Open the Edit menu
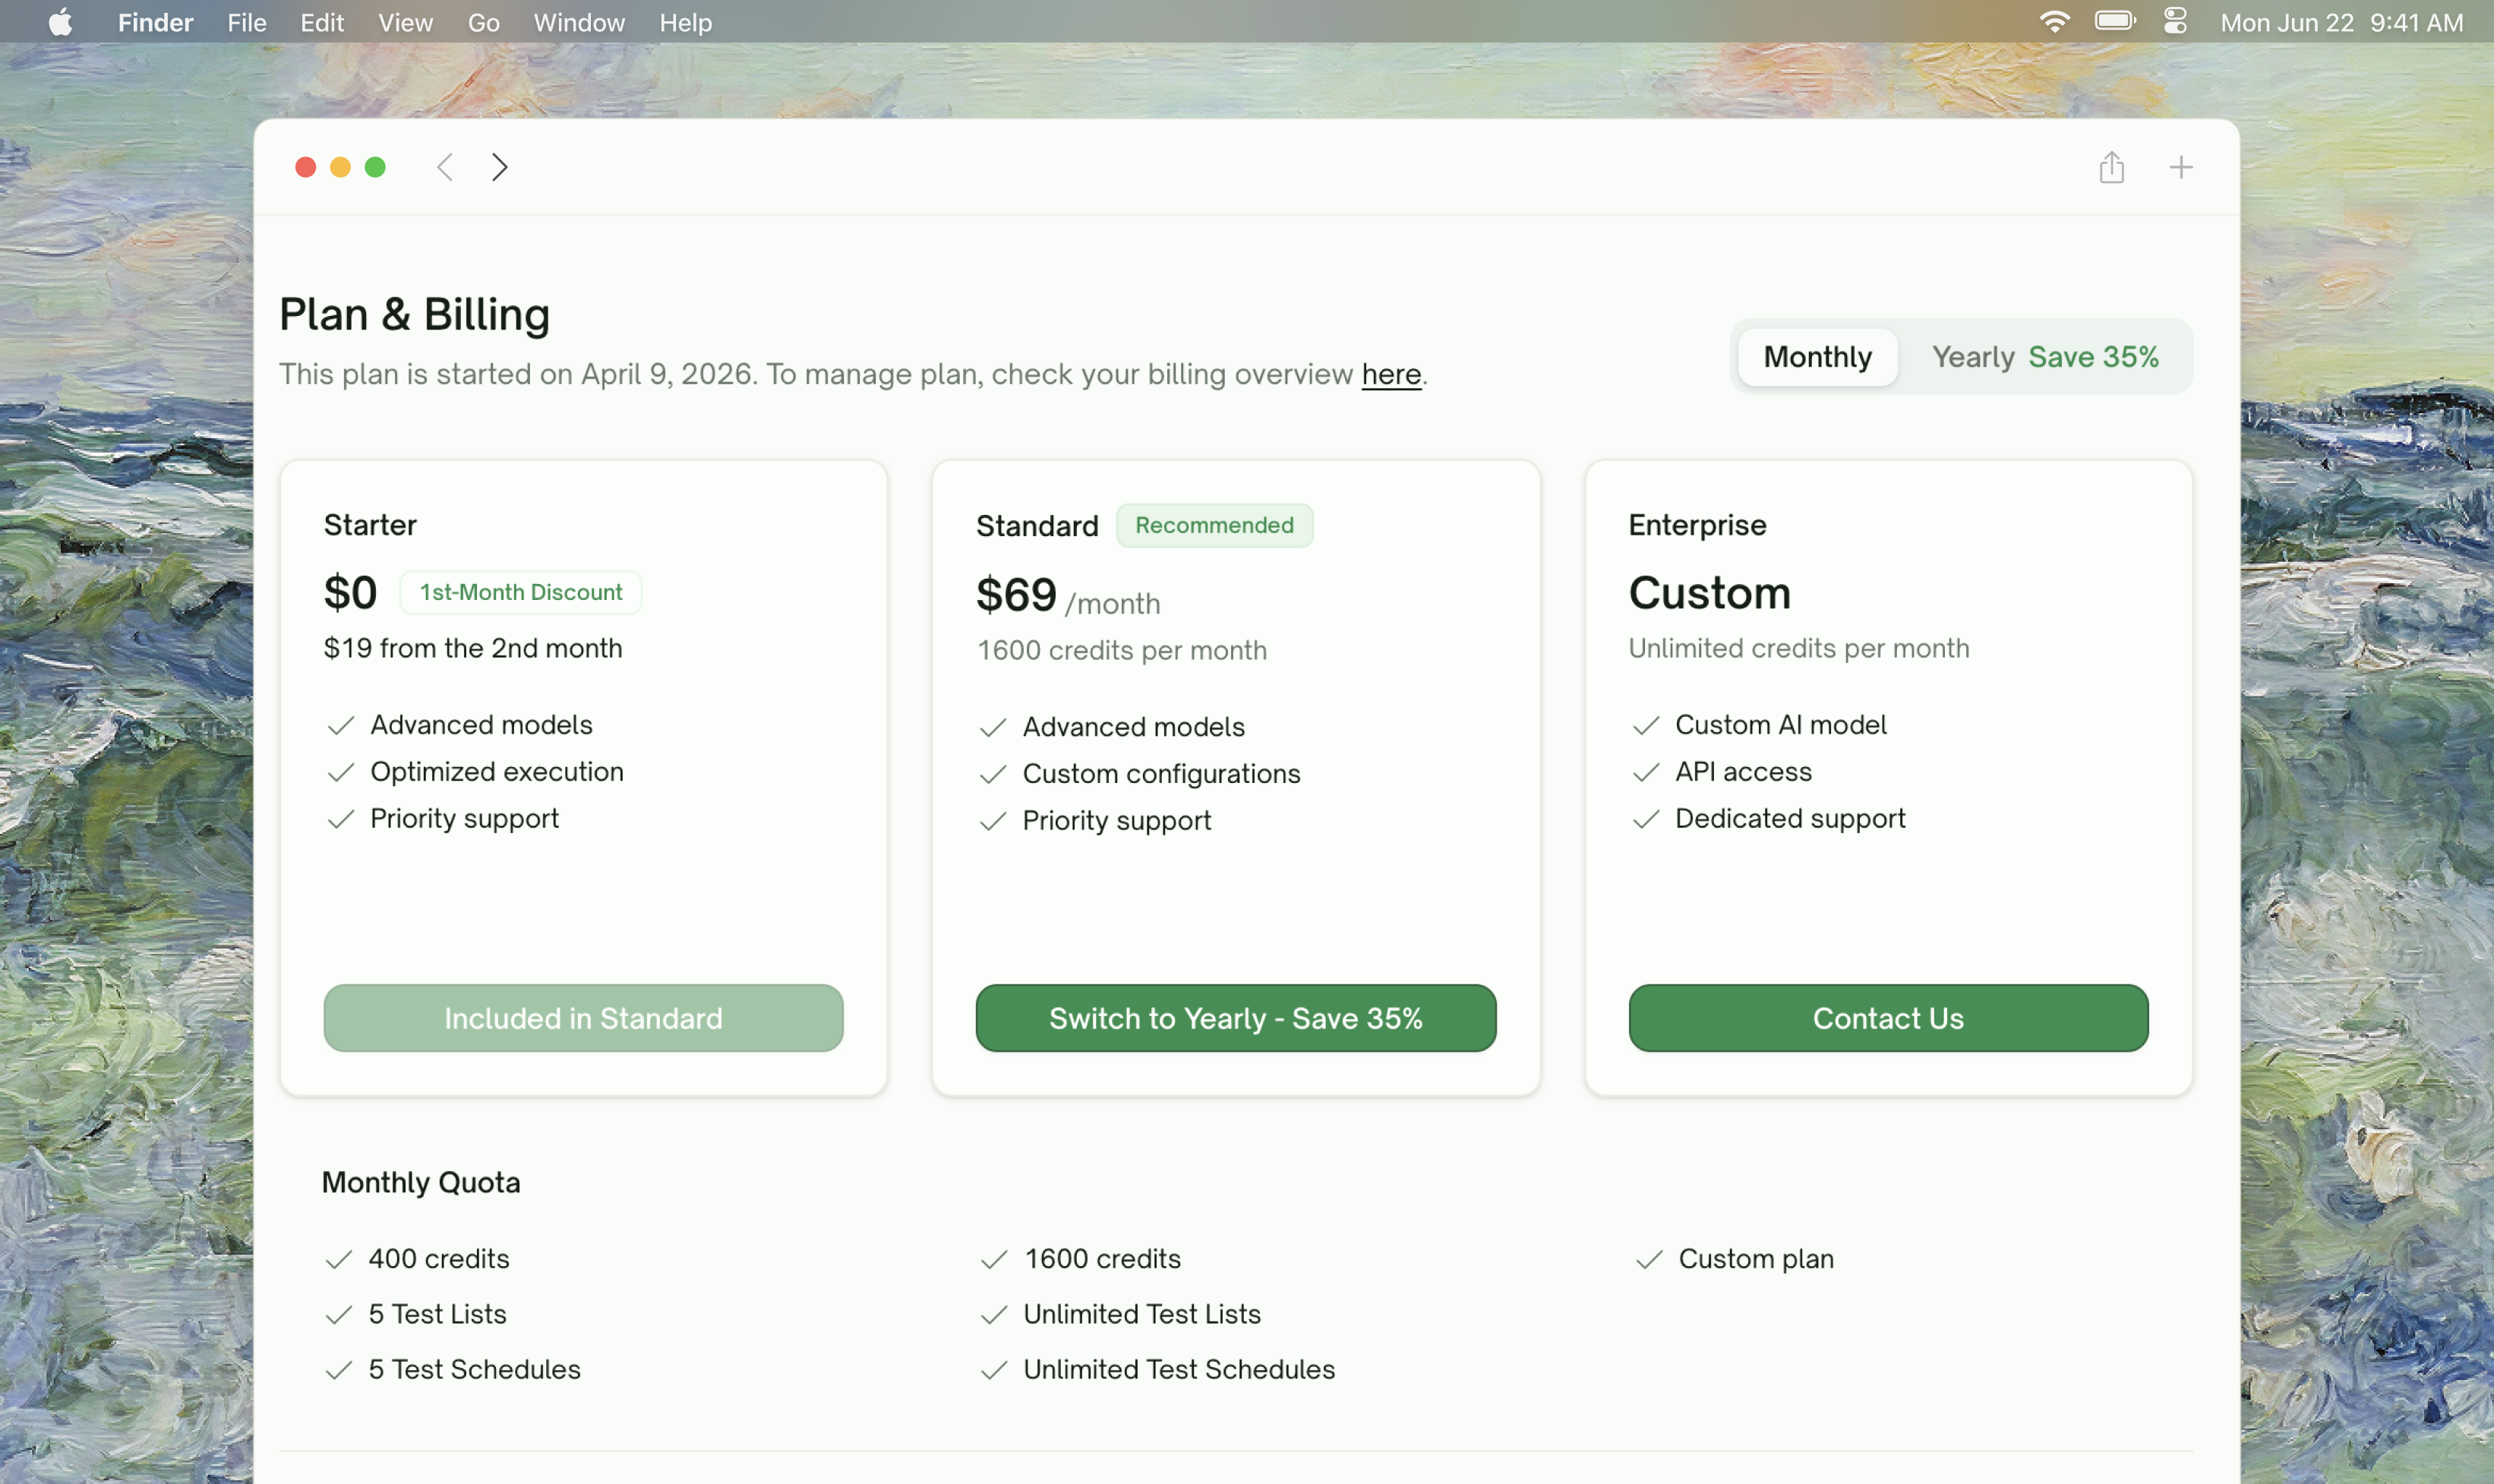Viewport: 2494px width, 1484px height. (x=322, y=22)
